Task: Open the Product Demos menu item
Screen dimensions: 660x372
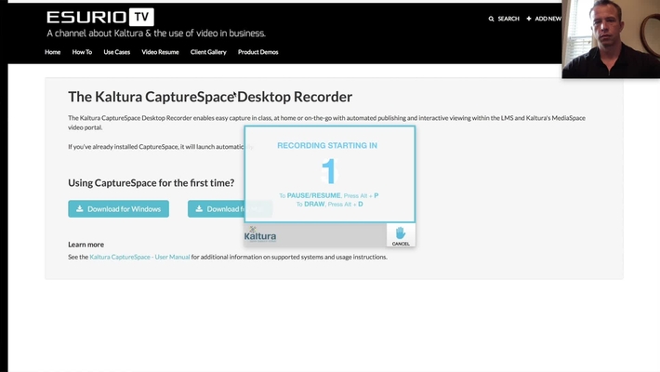Action: (258, 52)
